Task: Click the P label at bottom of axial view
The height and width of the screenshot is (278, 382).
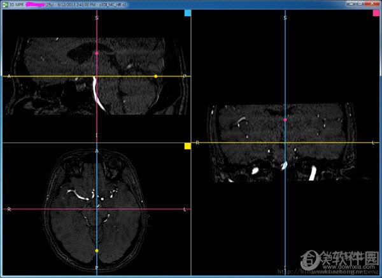Action: click(x=97, y=268)
